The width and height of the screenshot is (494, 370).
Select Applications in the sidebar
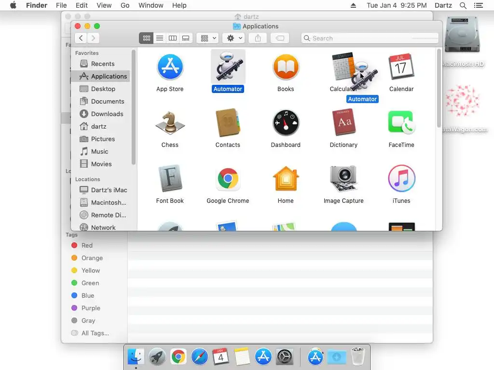click(x=100, y=76)
